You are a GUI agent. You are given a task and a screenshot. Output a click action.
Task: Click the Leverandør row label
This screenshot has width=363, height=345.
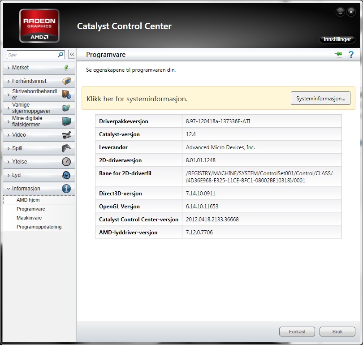click(113, 147)
